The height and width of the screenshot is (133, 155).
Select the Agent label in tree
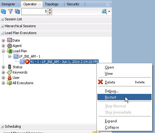point(17,46)
